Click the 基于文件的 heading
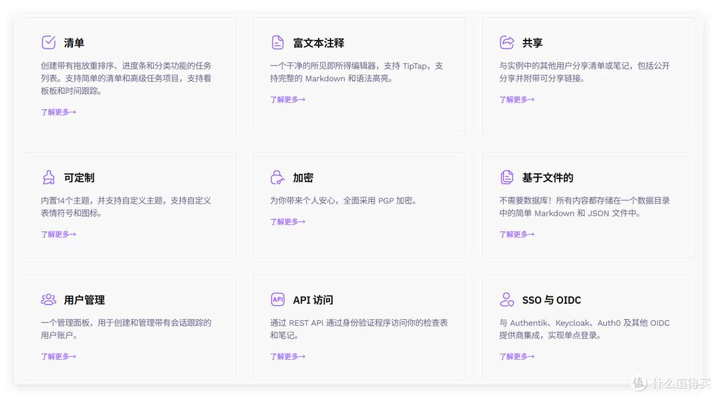 click(x=548, y=178)
